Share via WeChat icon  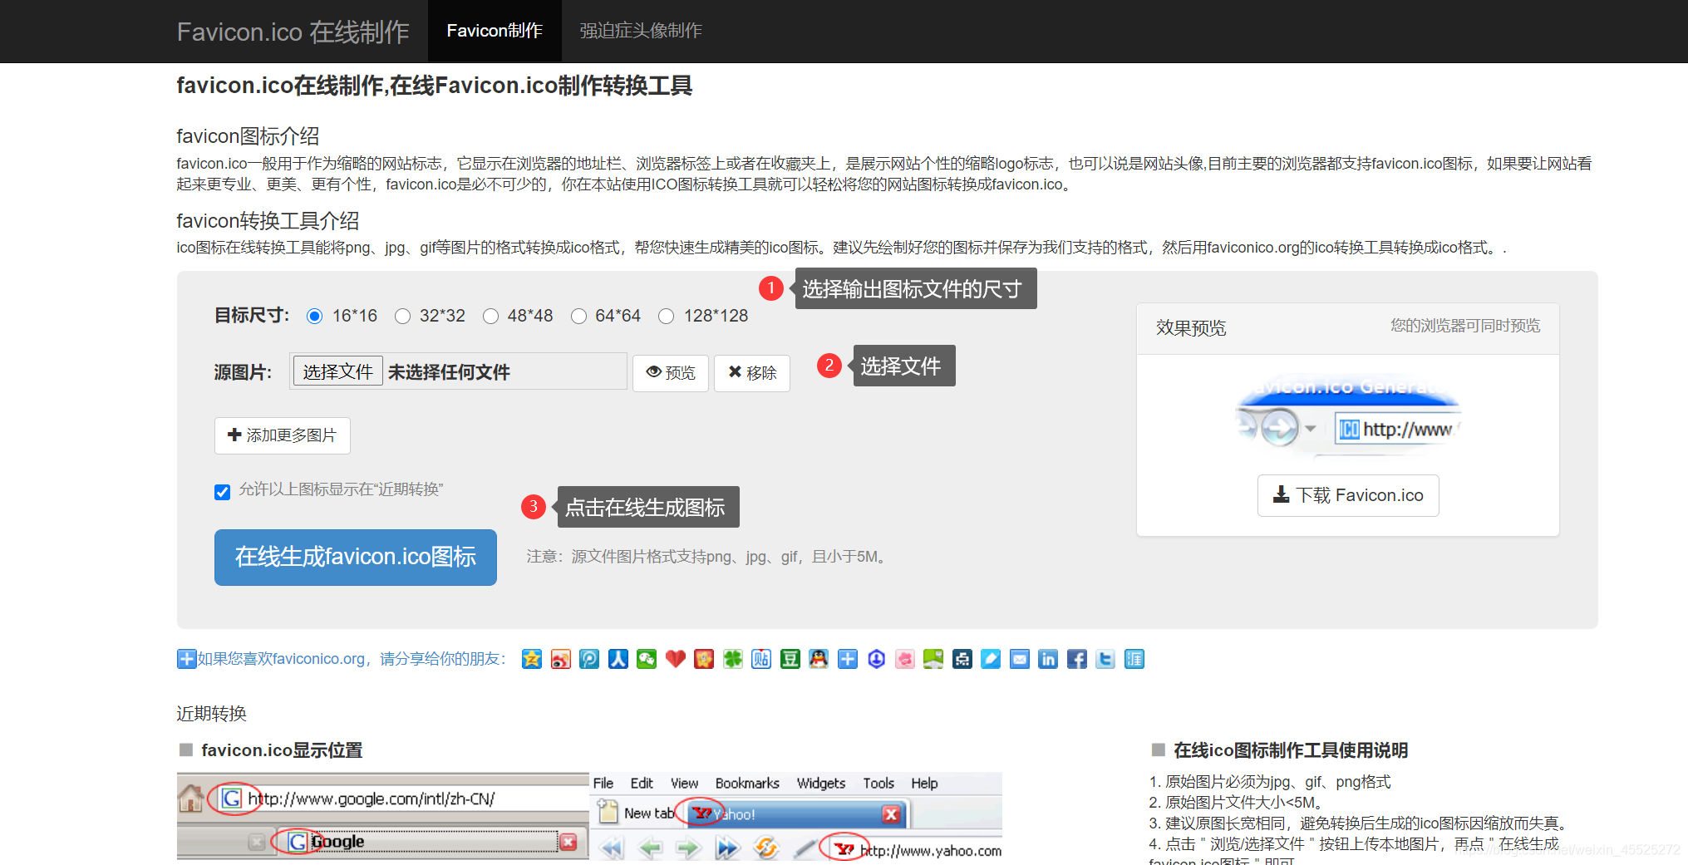coord(647,659)
